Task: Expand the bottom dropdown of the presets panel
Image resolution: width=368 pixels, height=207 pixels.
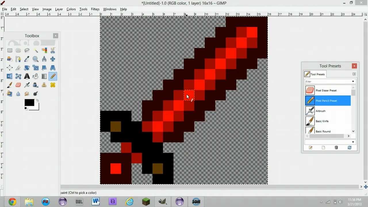Action: 353,142
